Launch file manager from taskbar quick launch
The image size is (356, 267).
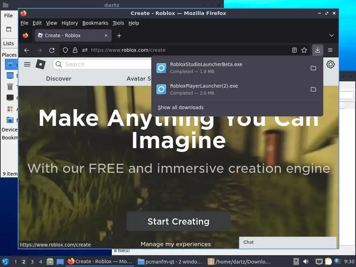point(50,261)
